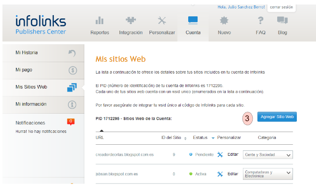Screen dimensions: 316x186
Task: Click the Hurra! No hay notificaciones message
Action: tap(41, 131)
